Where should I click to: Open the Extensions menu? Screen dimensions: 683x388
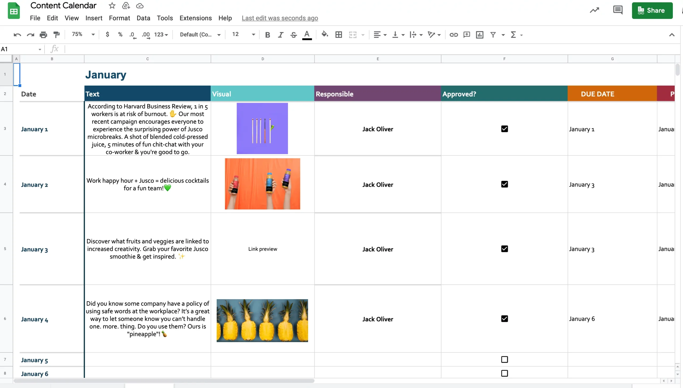[195, 18]
